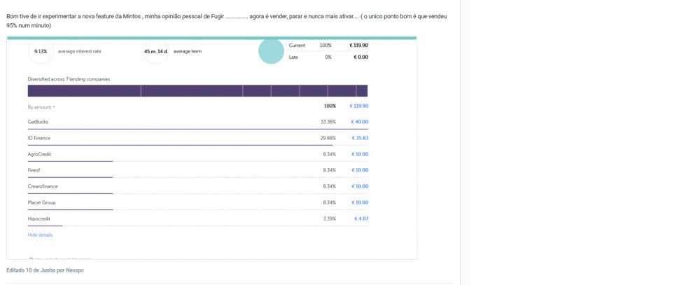Click the 45 m. 14 d. term circle
700x285 pixels.
click(155, 51)
